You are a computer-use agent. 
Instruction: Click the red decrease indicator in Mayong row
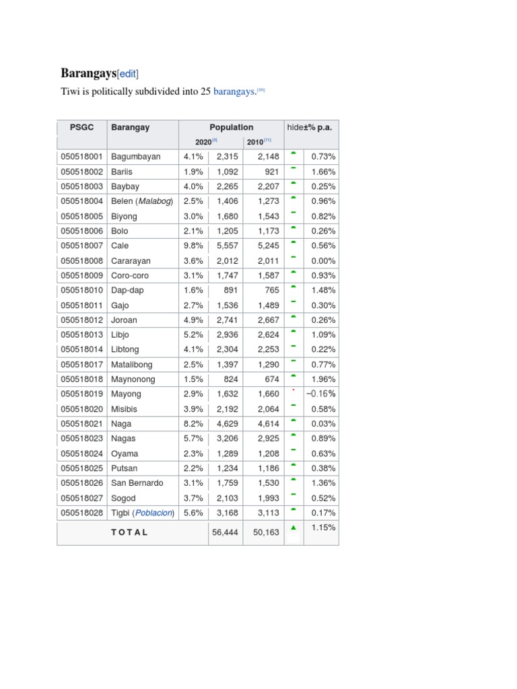click(x=294, y=390)
